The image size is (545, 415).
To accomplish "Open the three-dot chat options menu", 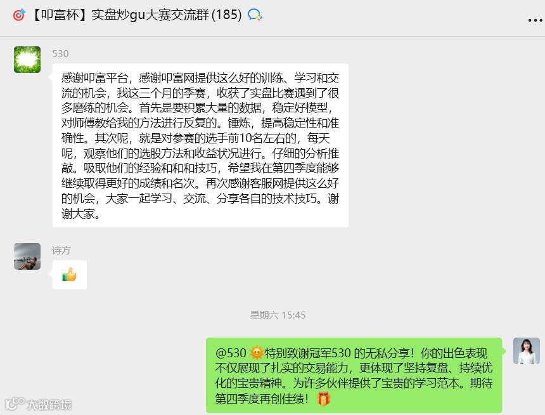I will [535, 20].
